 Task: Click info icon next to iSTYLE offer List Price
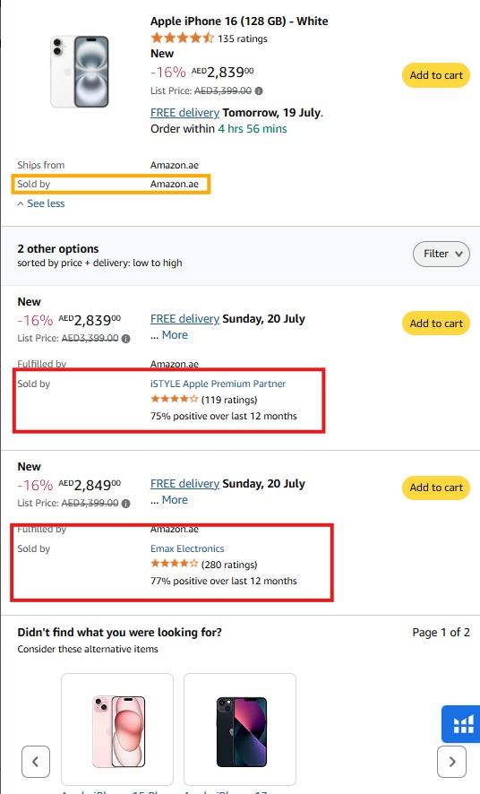coord(126,338)
